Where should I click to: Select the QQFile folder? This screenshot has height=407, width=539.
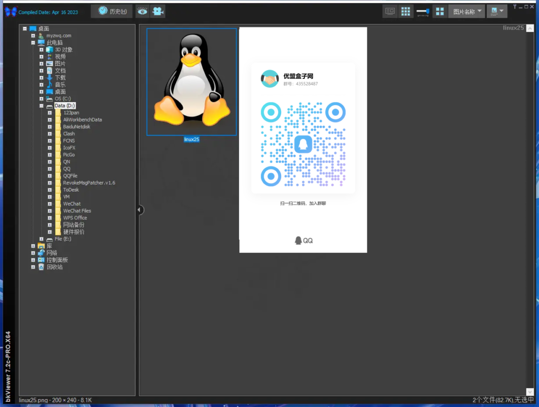[x=70, y=176]
